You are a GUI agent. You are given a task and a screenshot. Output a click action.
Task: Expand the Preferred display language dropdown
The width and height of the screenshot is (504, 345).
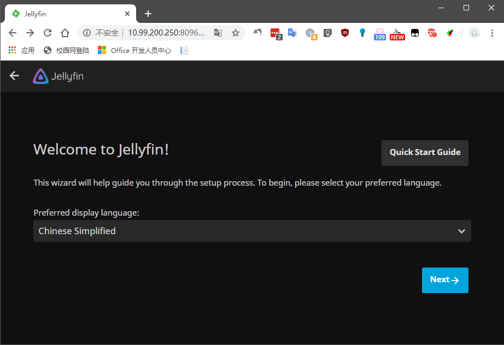(252, 231)
